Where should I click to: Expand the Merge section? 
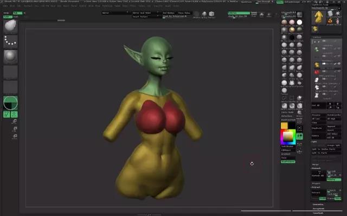click(x=316, y=165)
